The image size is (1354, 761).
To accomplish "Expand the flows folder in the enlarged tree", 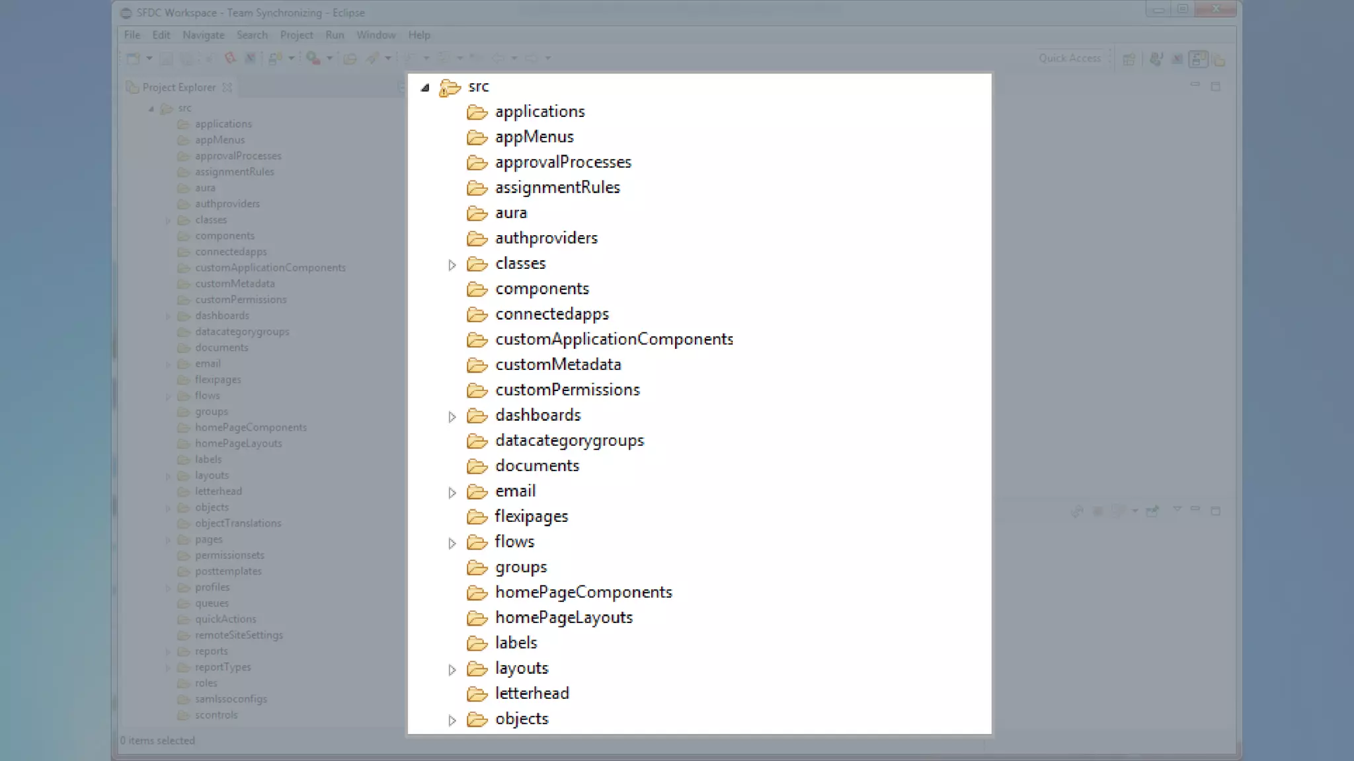I will pos(452,543).
